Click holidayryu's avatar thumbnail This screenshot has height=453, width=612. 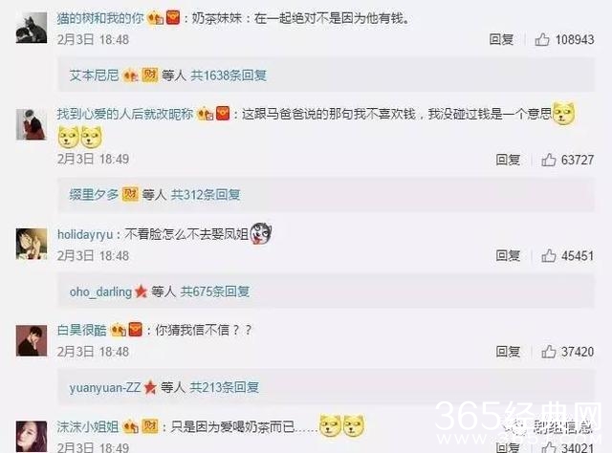32,244
